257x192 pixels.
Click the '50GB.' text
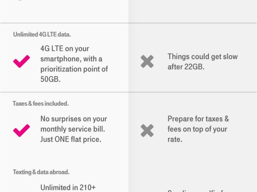[51, 80]
